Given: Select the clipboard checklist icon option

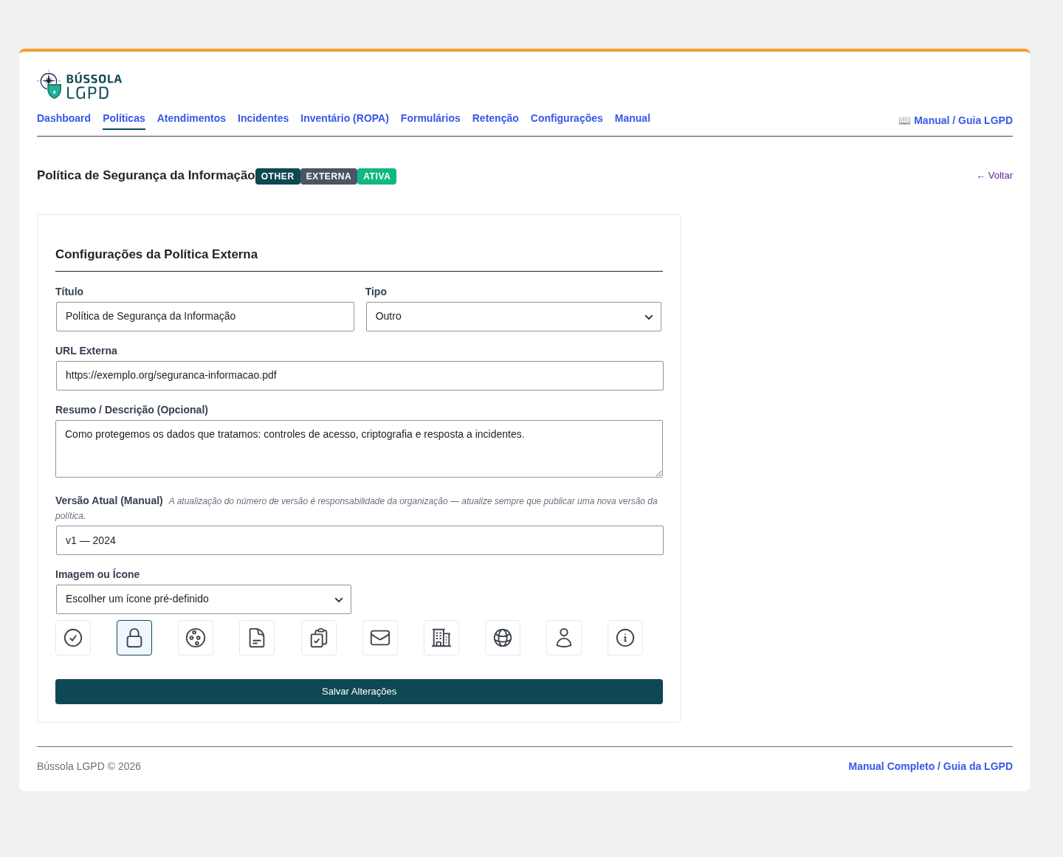Looking at the screenshot, I should pos(319,638).
